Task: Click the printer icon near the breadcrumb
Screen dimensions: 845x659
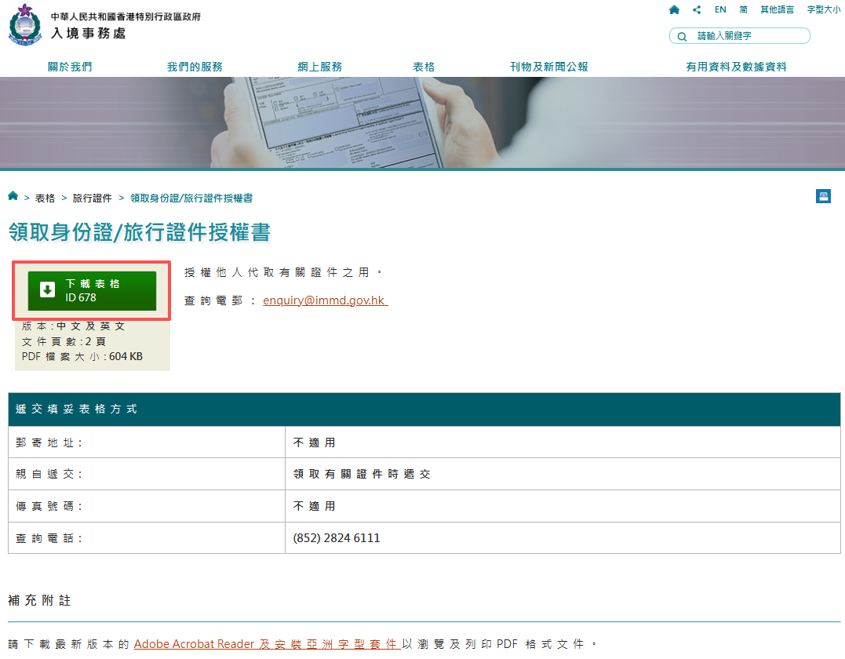Action: coord(823,196)
